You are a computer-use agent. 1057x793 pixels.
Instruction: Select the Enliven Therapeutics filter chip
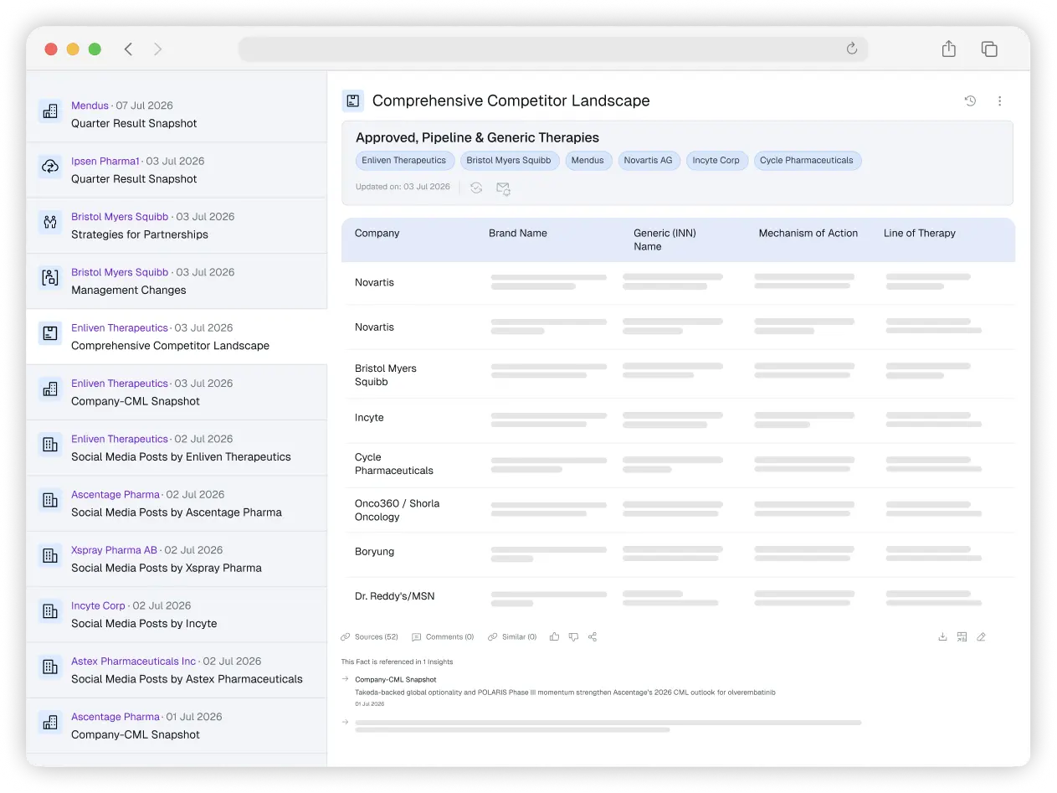click(404, 161)
